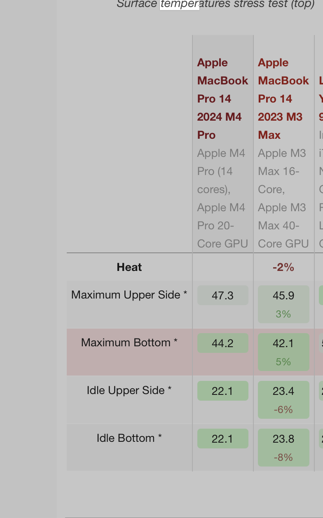Select the Idle Bottom row label
323x518 pixels.
(129, 438)
